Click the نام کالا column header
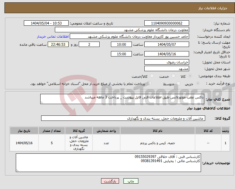Viewport: 235px width, 189px height. (x=157, y=131)
